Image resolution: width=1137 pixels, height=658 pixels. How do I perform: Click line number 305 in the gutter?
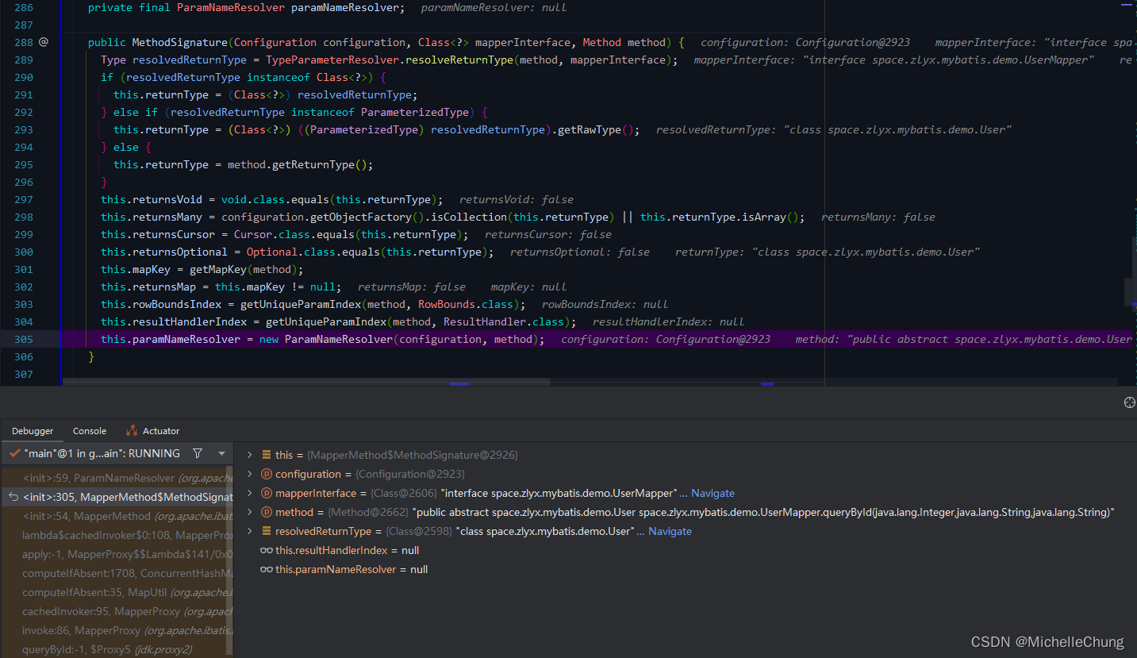coord(24,339)
